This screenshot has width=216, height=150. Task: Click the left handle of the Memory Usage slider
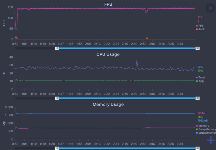[x=57, y=148]
